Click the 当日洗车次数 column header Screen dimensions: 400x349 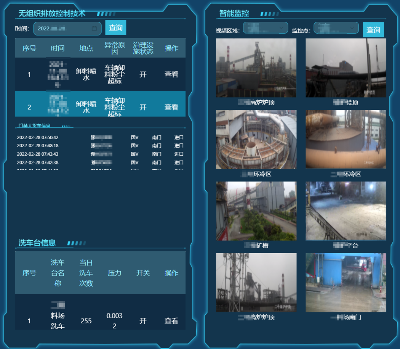[x=86, y=273]
